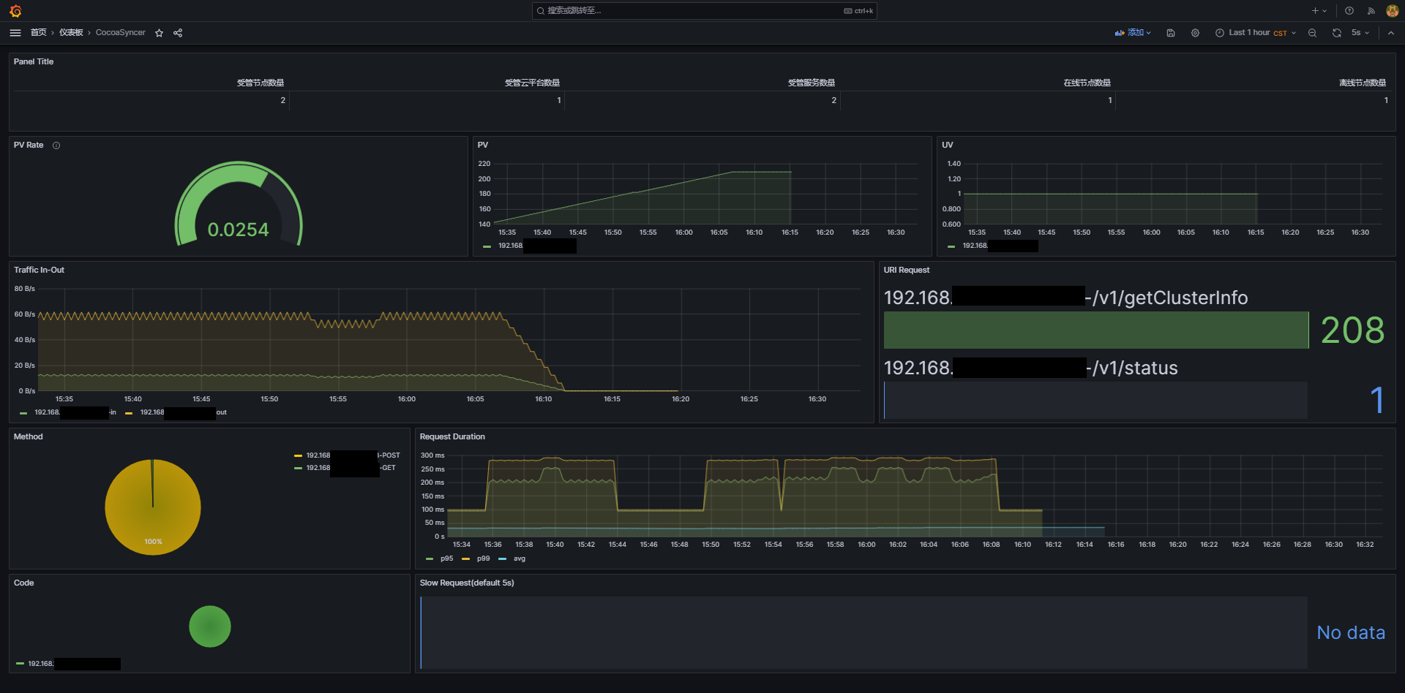
Task: Refresh the dashboard now
Action: point(1336,33)
